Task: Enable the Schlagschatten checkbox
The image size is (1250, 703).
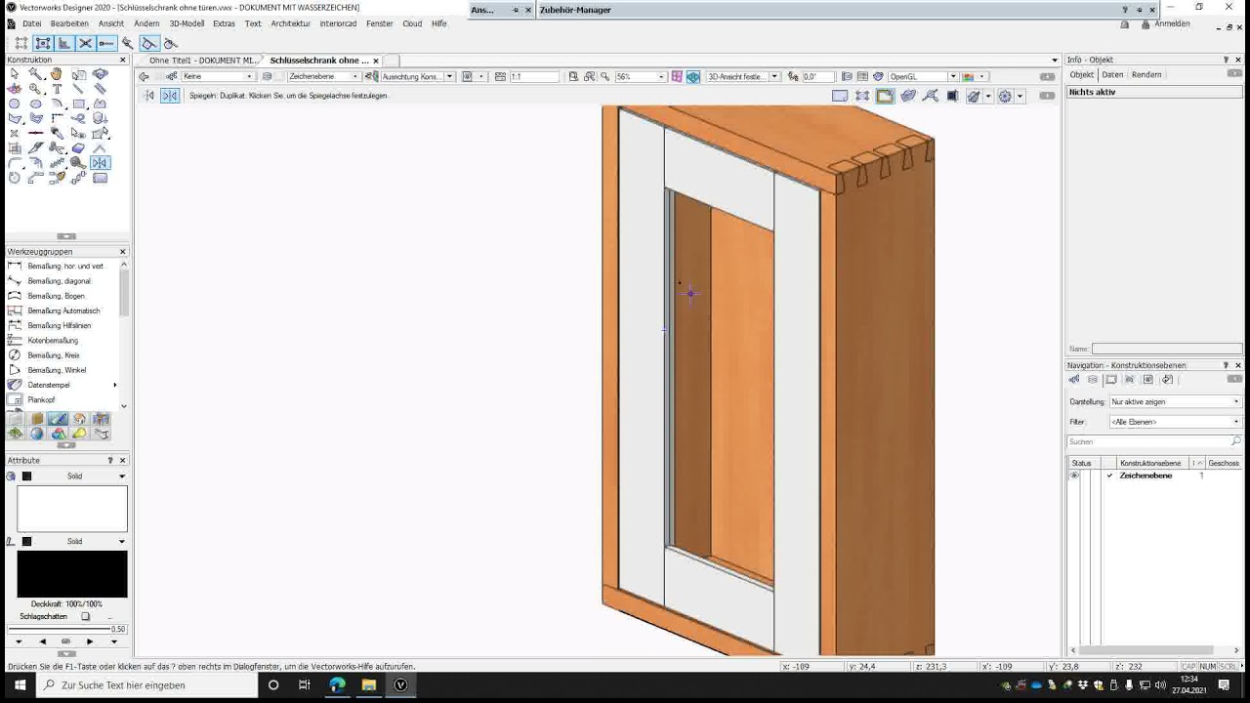Action: click(85, 616)
